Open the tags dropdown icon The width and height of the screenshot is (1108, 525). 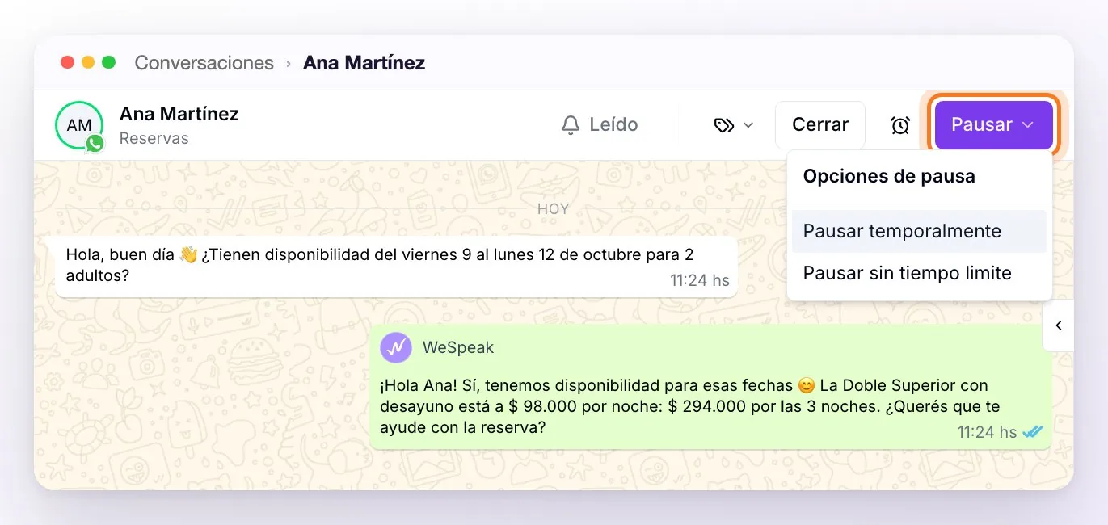pos(733,125)
